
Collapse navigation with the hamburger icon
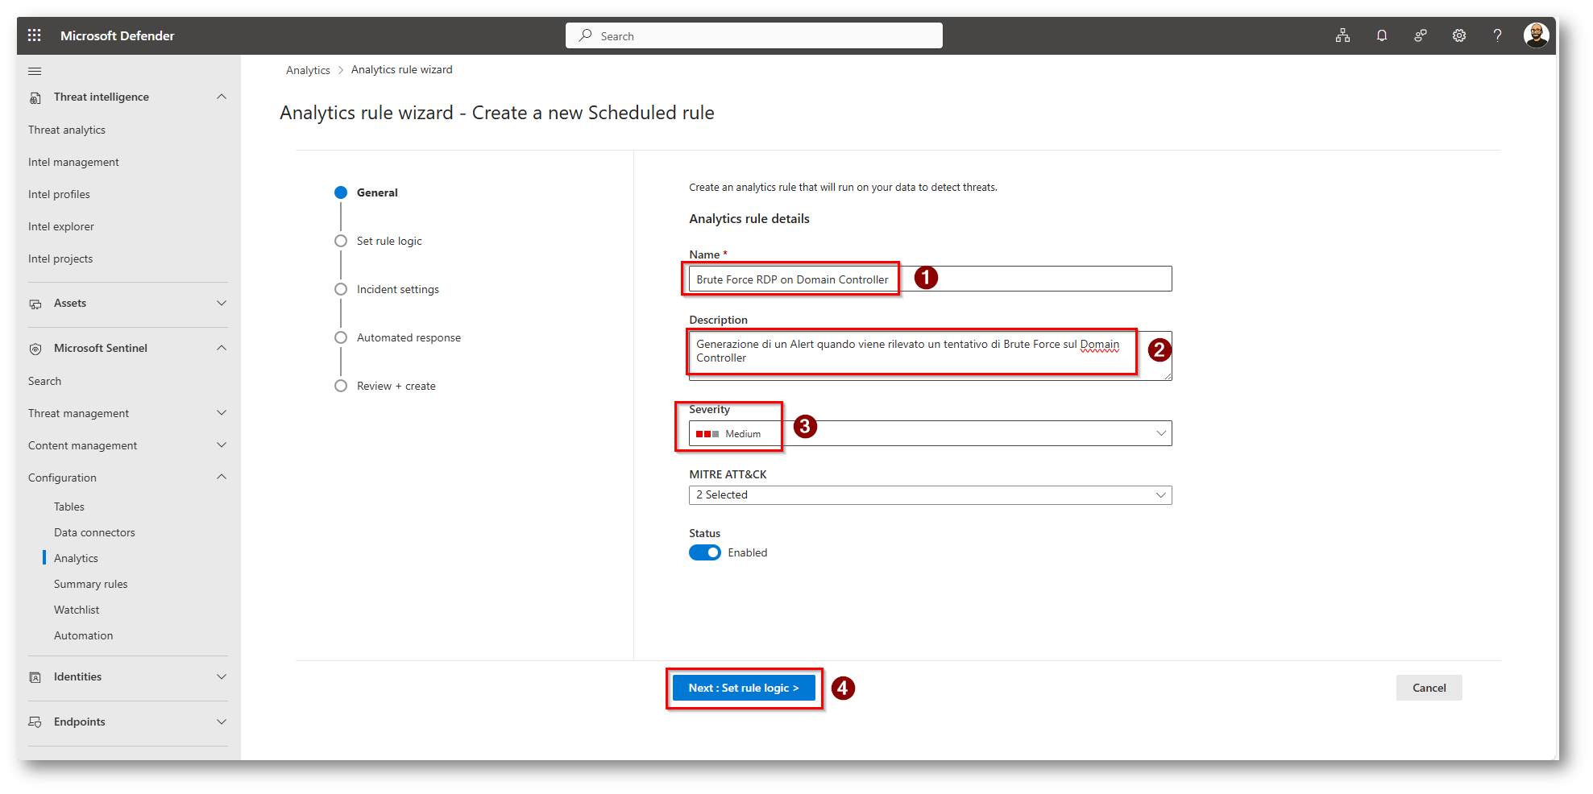(x=35, y=71)
